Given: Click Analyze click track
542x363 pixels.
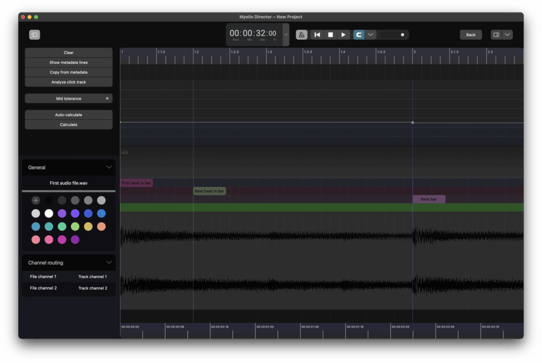Looking at the screenshot, I should (x=69, y=82).
